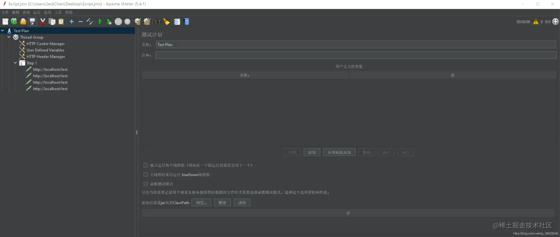The width and height of the screenshot is (560, 237).
Task: Click the 浏览... button for ClassPath
Action: coord(201,202)
